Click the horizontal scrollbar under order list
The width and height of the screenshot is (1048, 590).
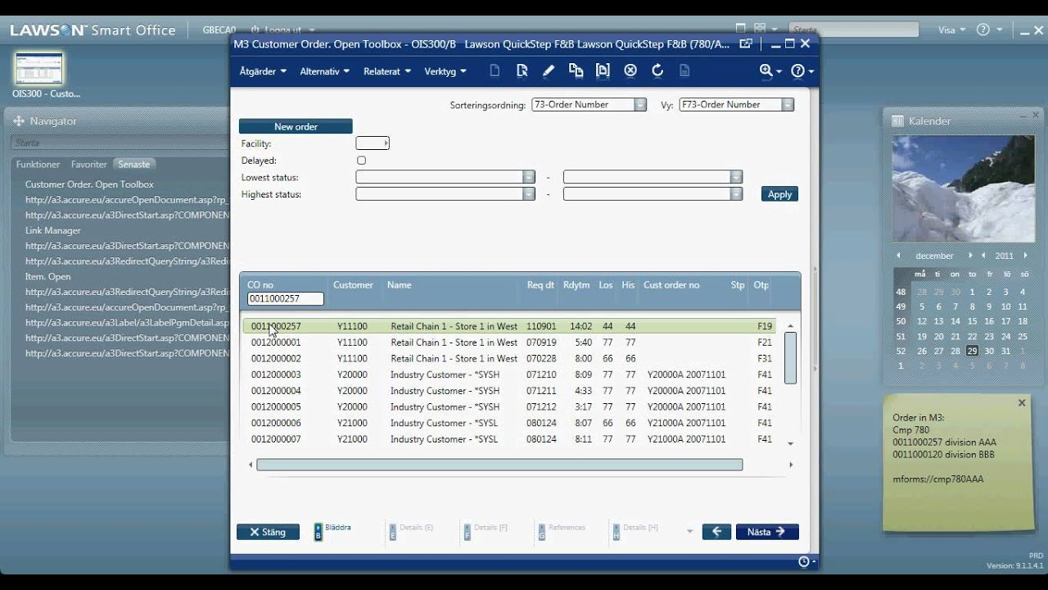pyautogui.click(x=499, y=465)
